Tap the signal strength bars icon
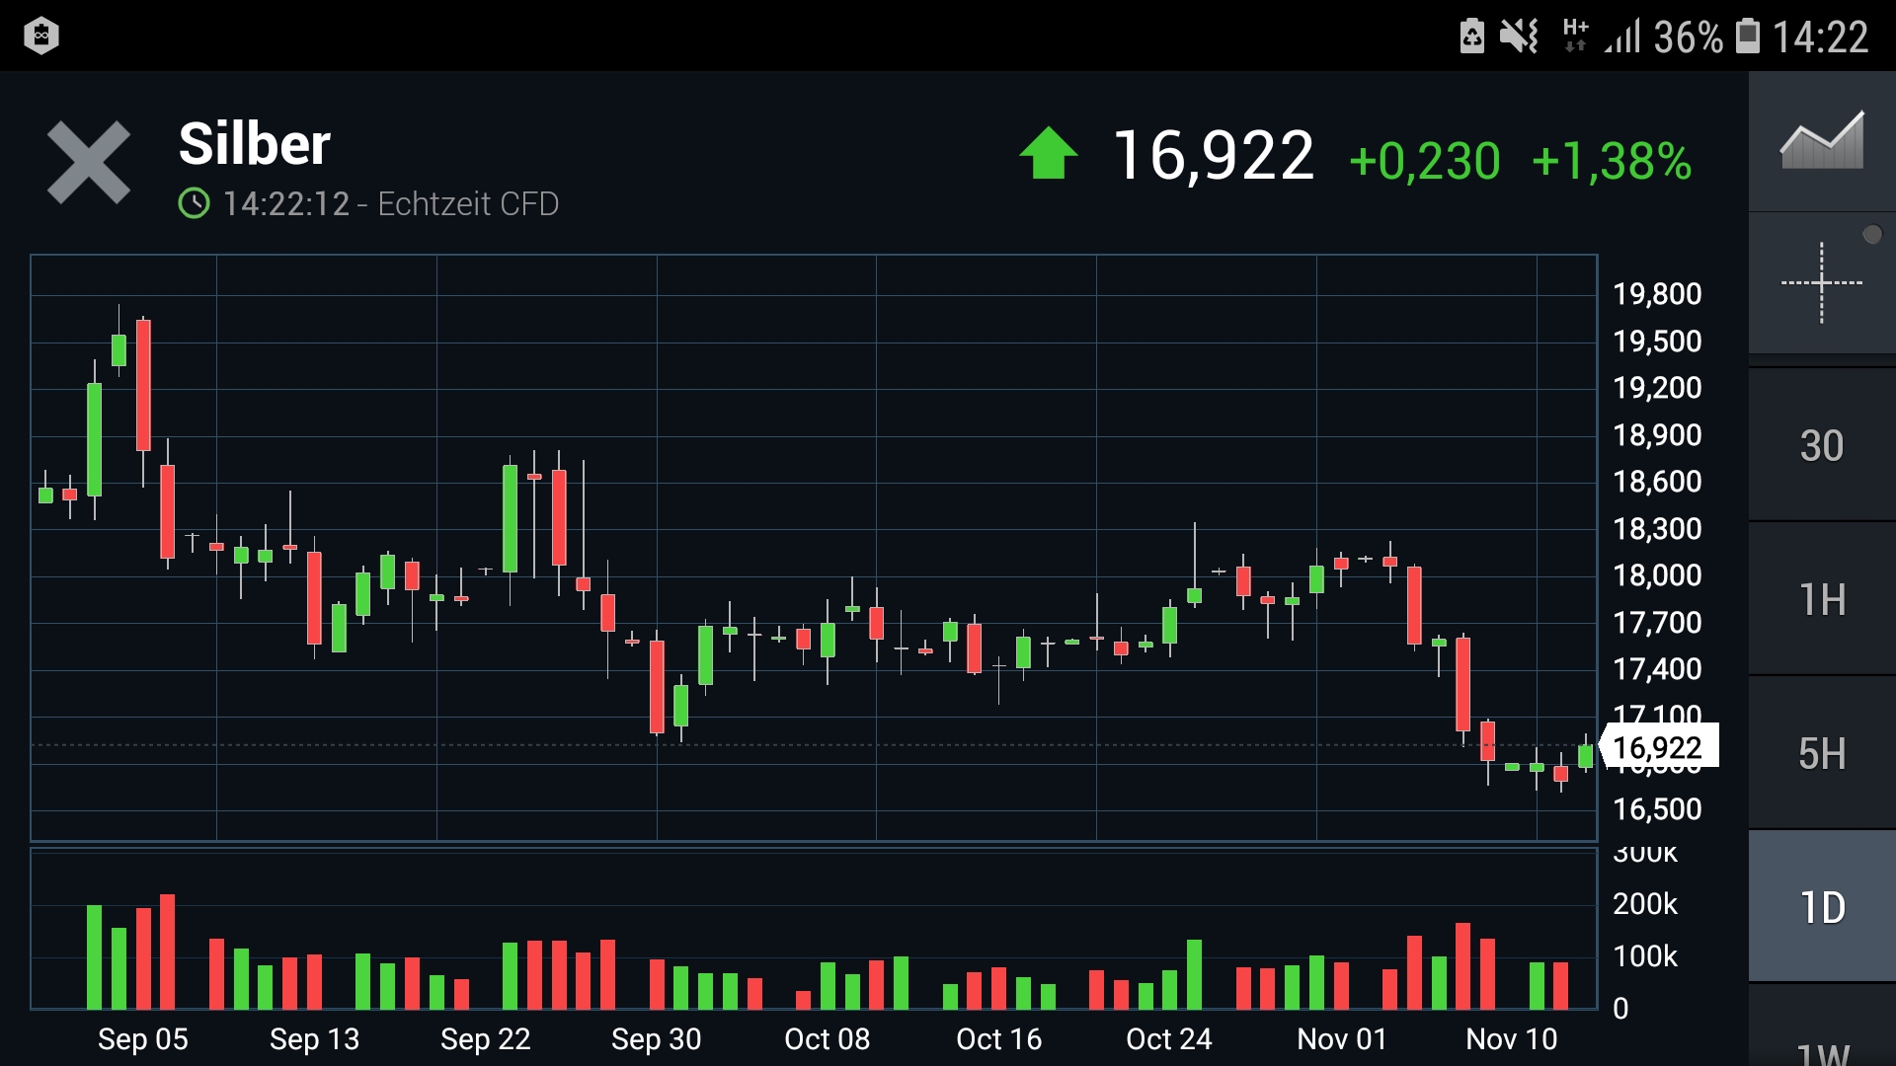 (1622, 36)
